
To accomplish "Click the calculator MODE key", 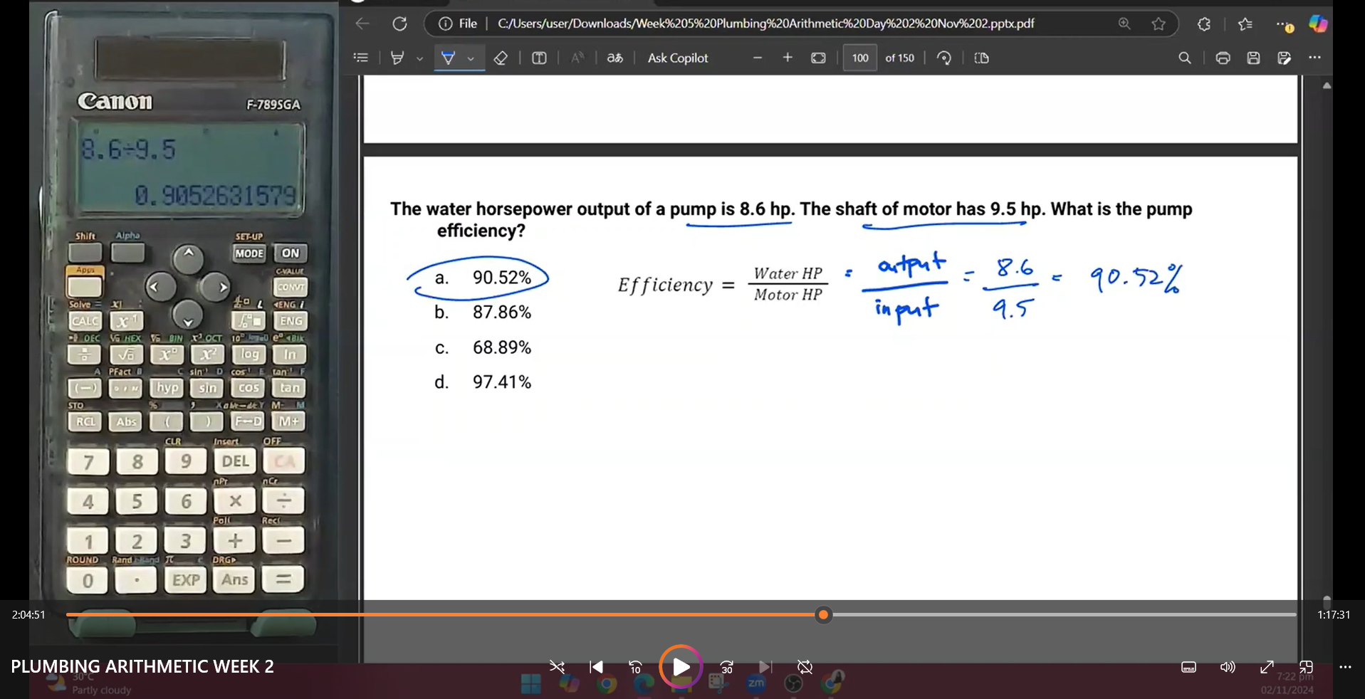I will (249, 253).
